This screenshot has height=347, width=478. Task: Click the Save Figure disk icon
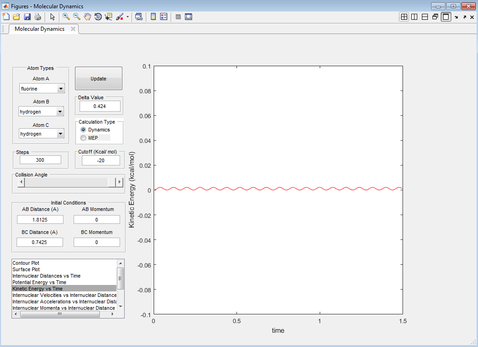[27, 17]
